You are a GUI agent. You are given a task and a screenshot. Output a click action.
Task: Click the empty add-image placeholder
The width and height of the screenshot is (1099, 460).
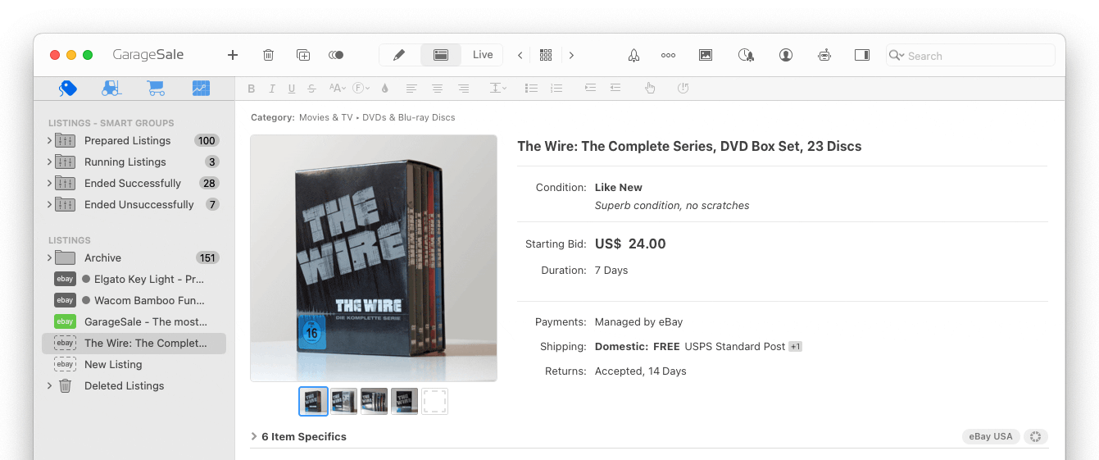(435, 402)
